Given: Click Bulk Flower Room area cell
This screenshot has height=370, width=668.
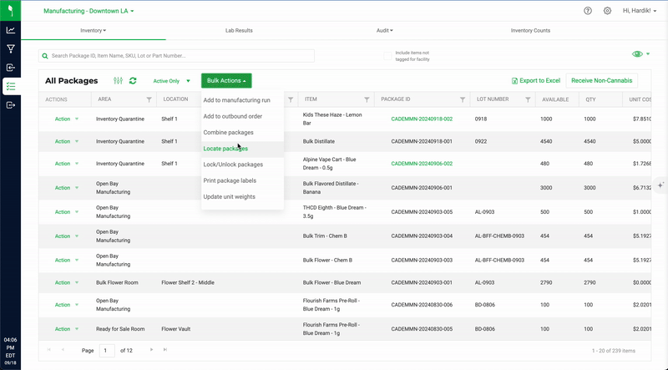Looking at the screenshot, I should coord(117,282).
